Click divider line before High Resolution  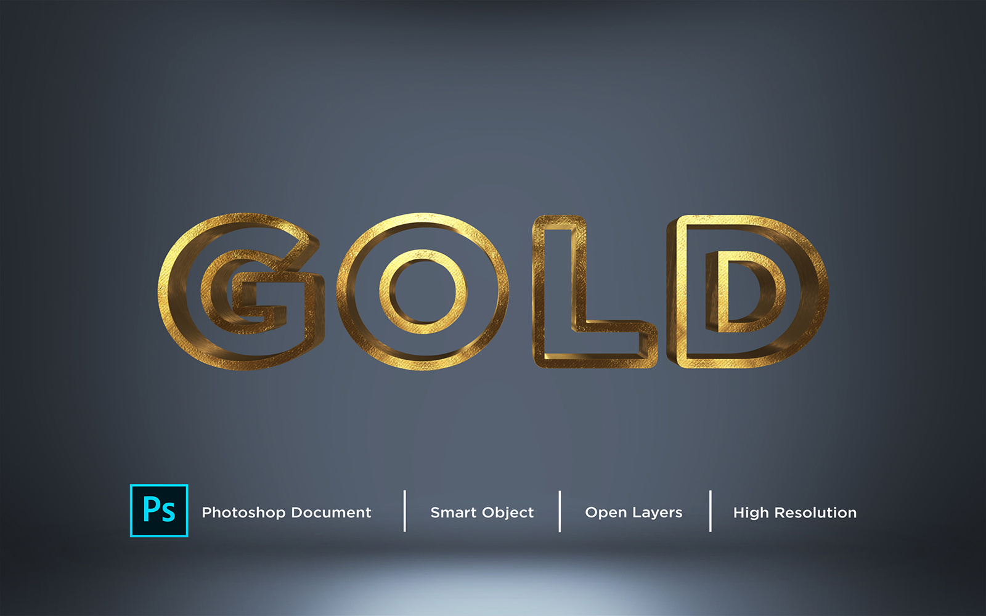coord(711,511)
